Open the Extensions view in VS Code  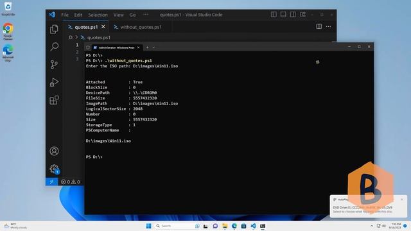[x=54, y=100]
